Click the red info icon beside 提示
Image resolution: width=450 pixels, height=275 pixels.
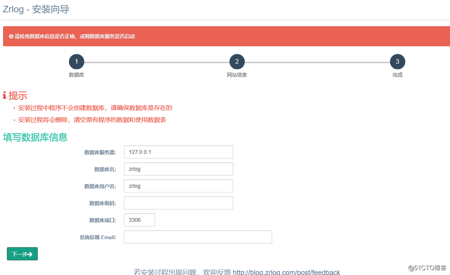5,96
